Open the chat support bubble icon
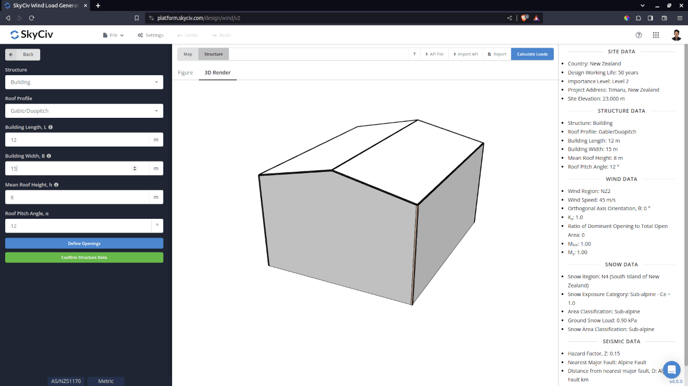Image resolution: width=688 pixels, height=386 pixels. tap(671, 370)
